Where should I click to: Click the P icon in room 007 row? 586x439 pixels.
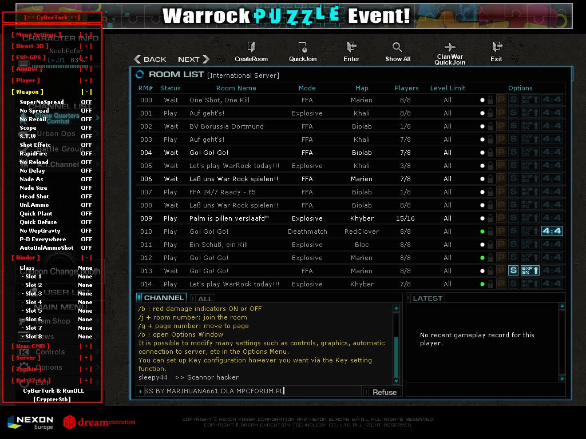[501, 192]
